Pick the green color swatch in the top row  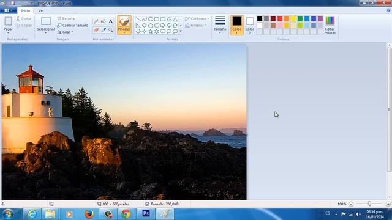(x=300, y=19)
